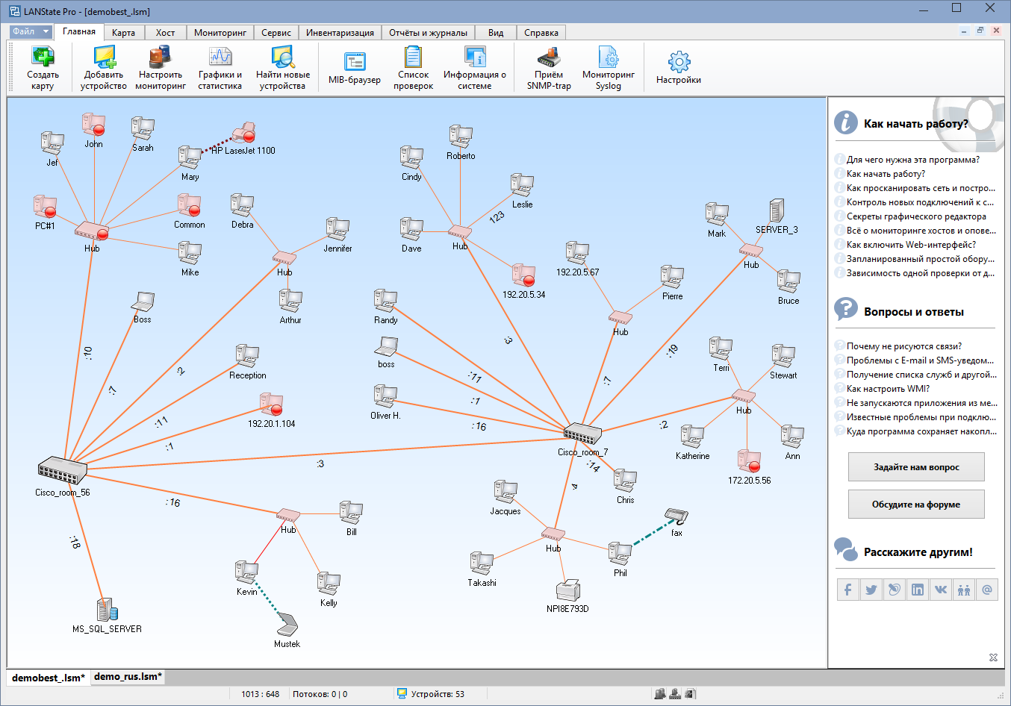Share by e-mail @ icon
Image resolution: width=1011 pixels, height=706 pixels.
[987, 590]
